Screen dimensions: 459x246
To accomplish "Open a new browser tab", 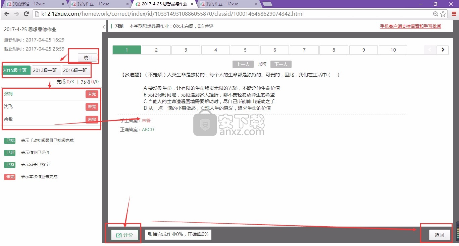I will [267, 4].
